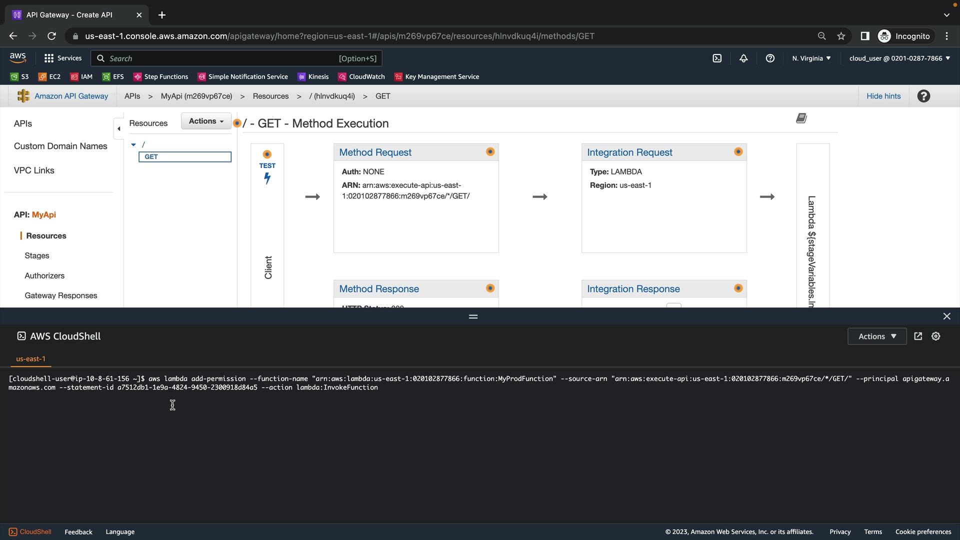Collapse the left sidebar panel arrow
The height and width of the screenshot is (540, 960).
click(x=118, y=129)
